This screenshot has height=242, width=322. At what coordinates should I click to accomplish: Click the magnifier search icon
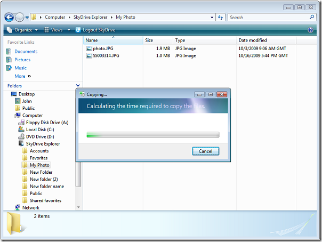coord(312,17)
